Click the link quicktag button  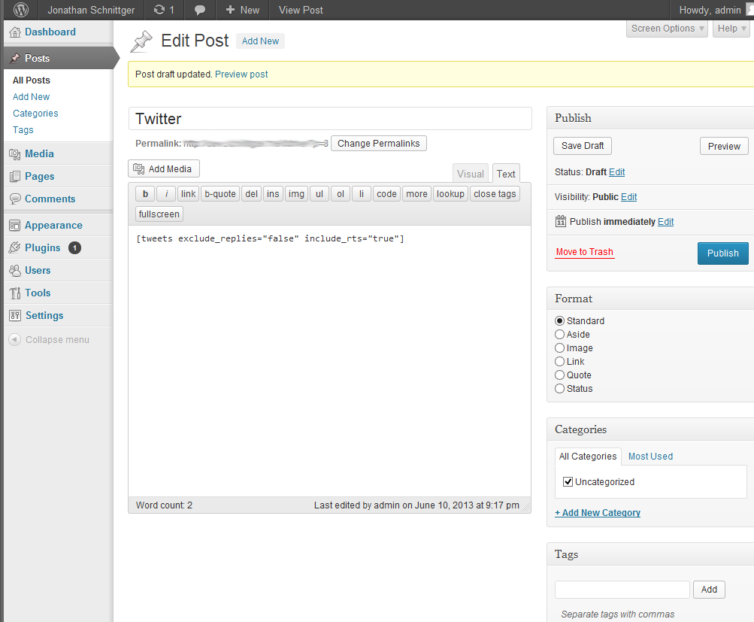pos(188,193)
